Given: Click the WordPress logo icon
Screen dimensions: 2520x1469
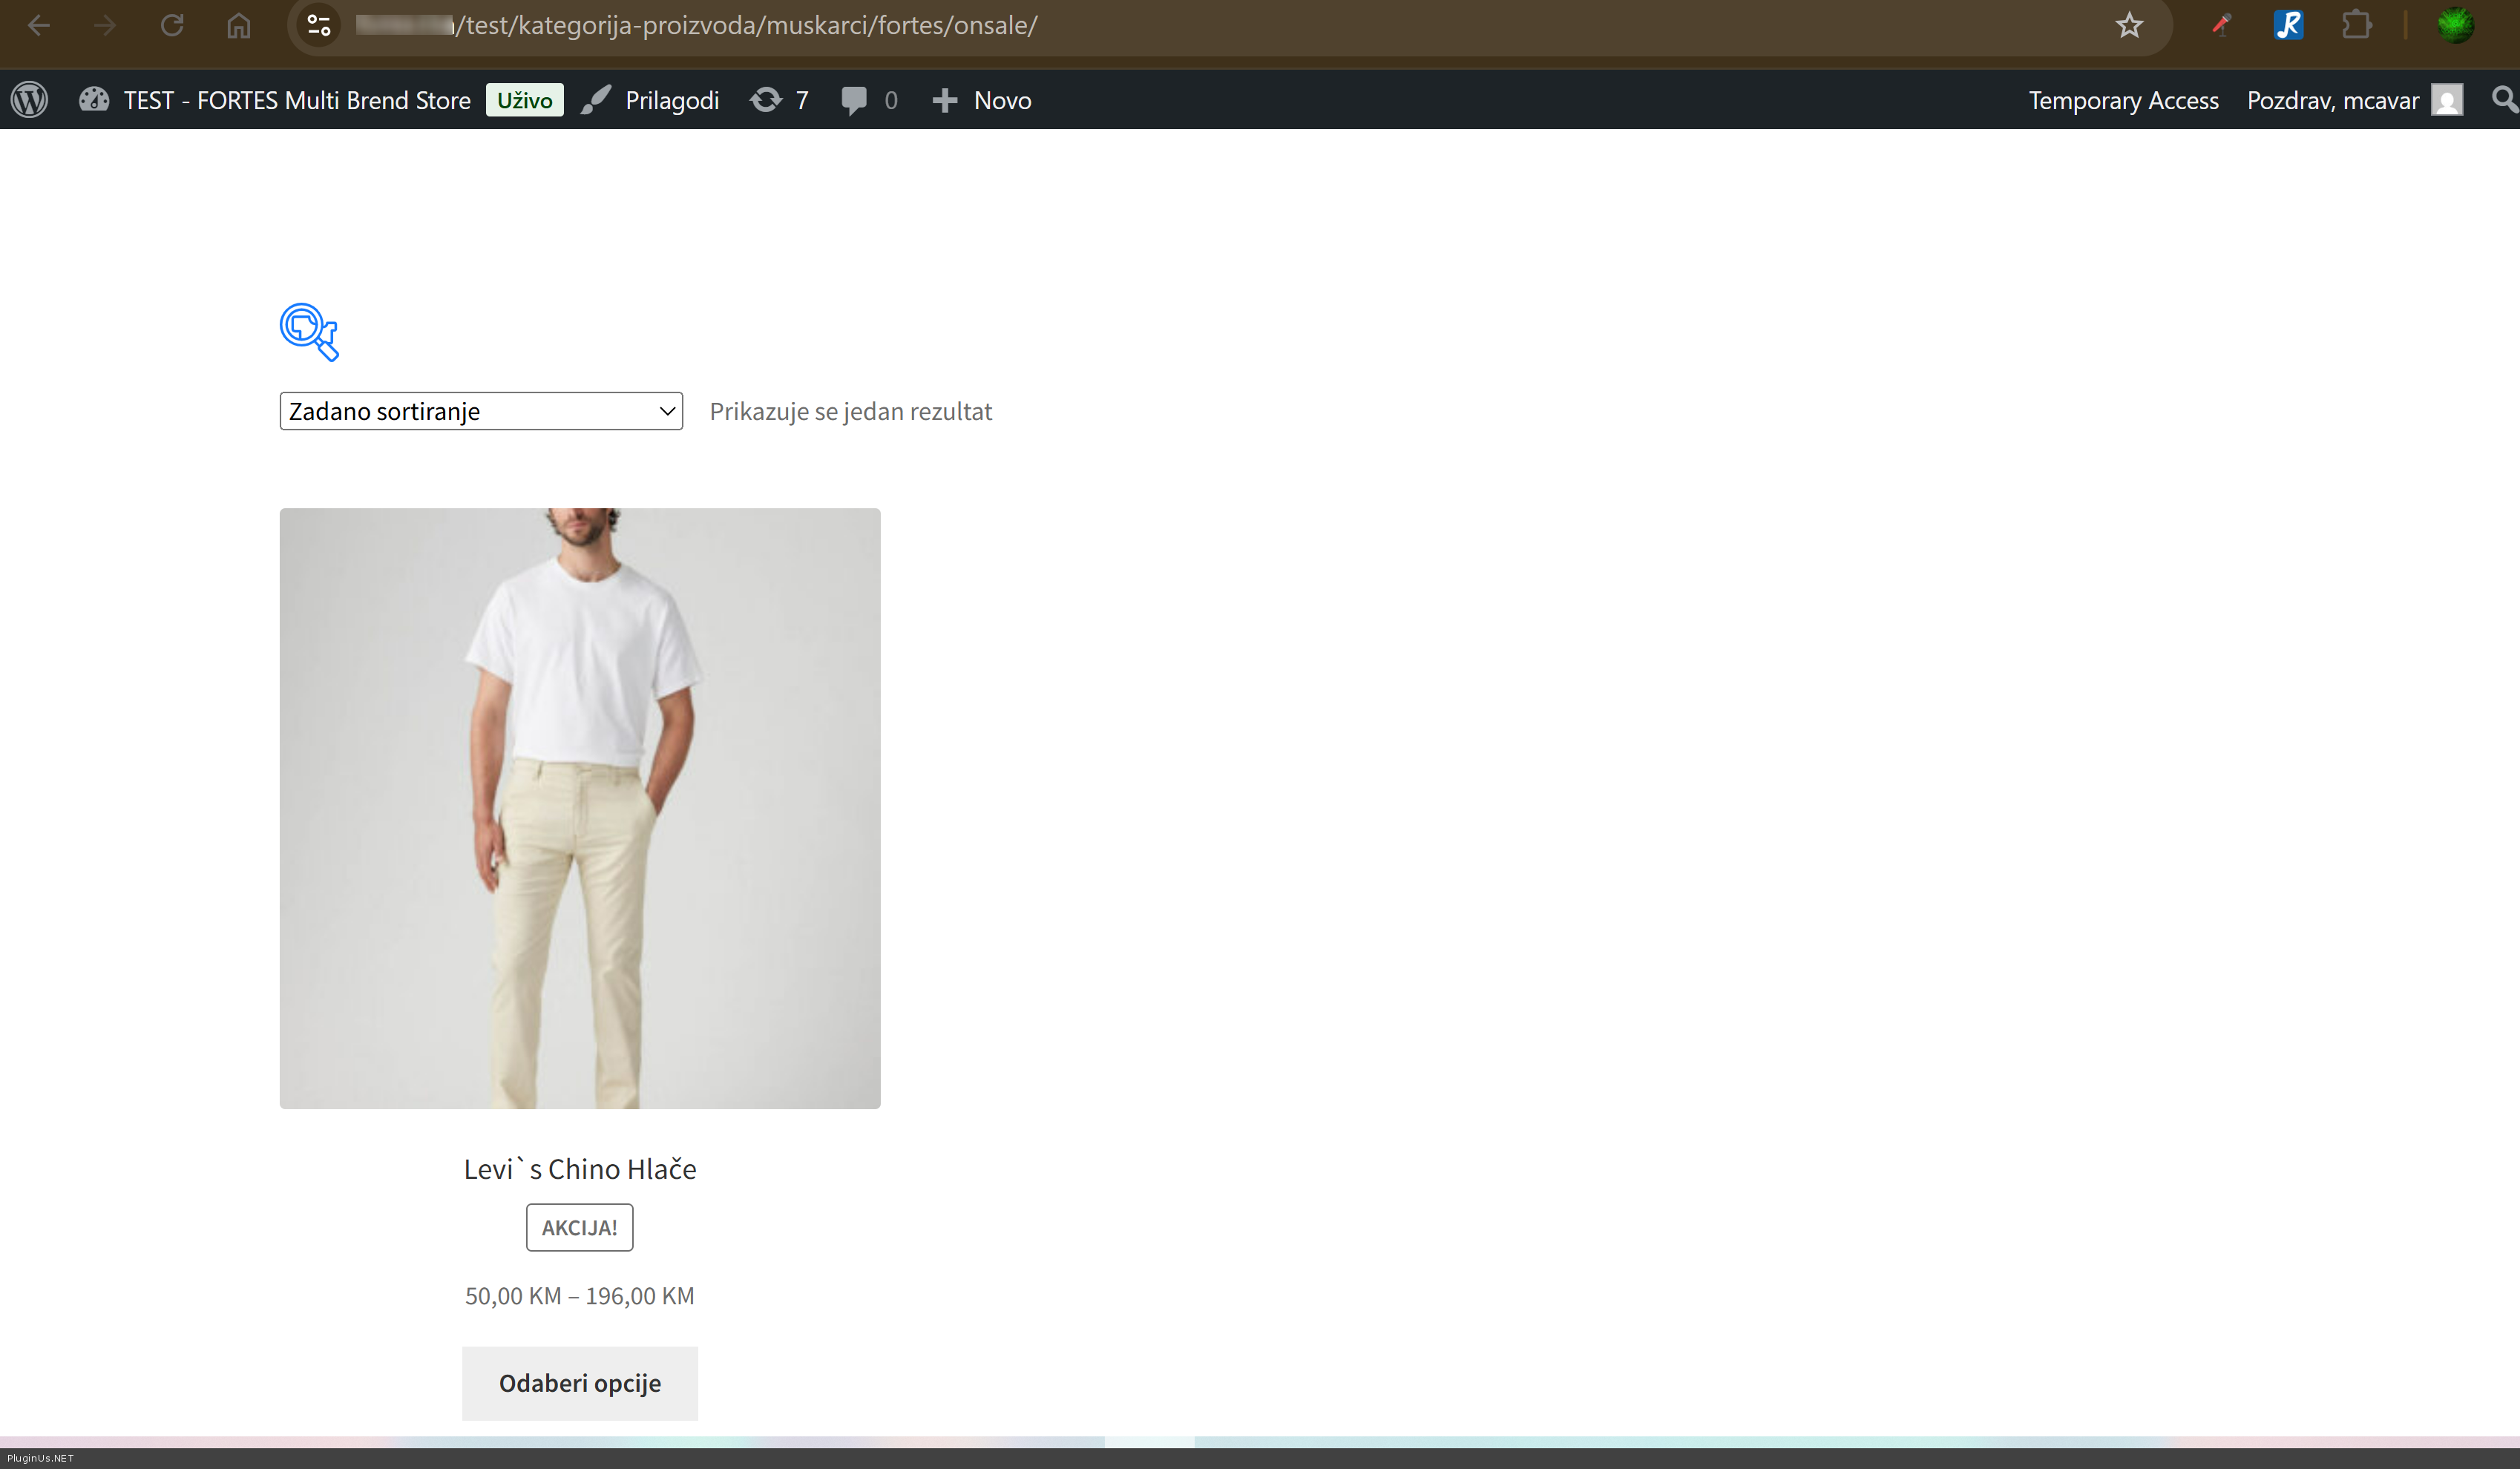Looking at the screenshot, I should 30,100.
